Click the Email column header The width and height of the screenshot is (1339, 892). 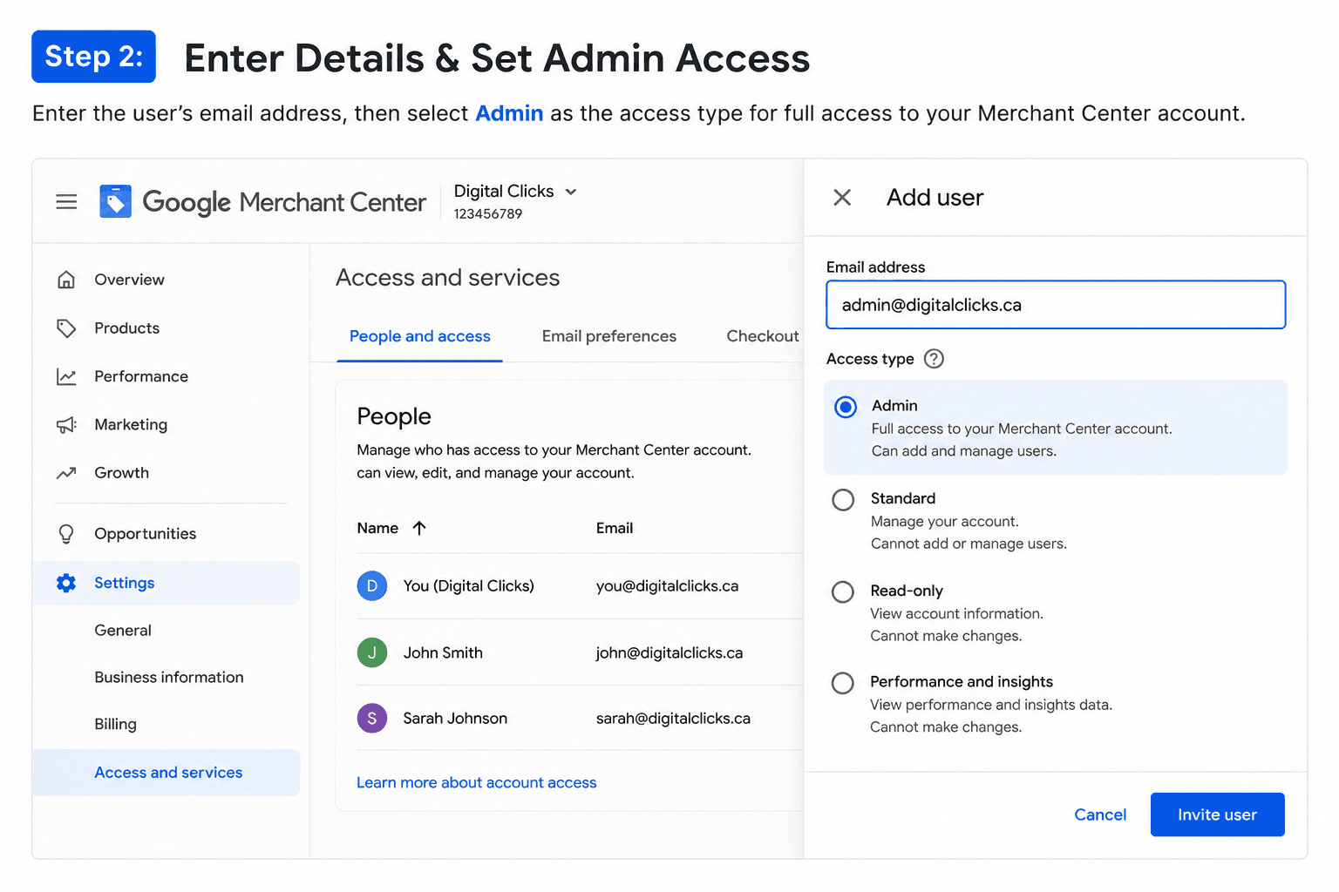615,528
